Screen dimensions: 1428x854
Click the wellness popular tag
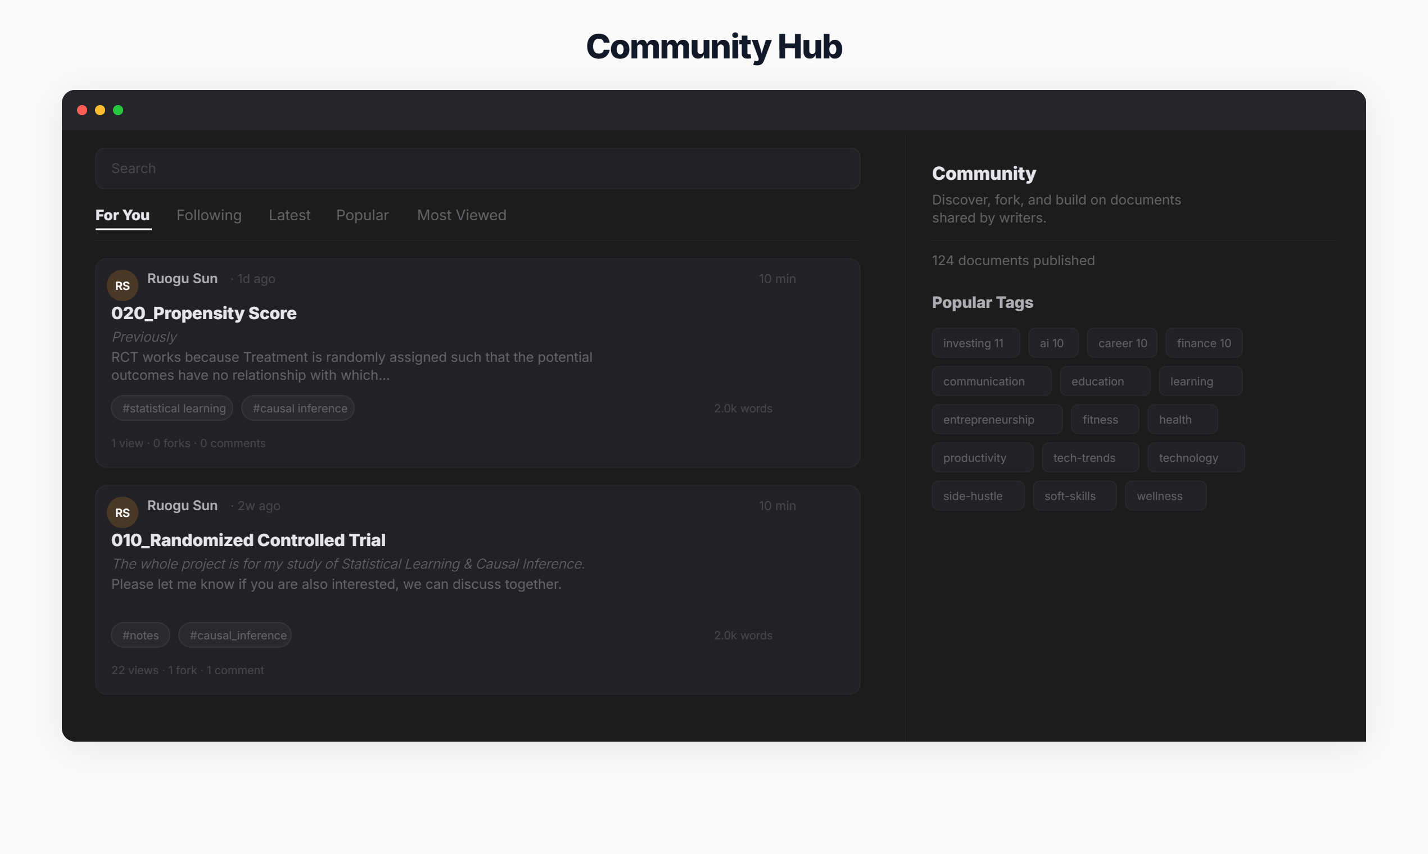(1165, 496)
